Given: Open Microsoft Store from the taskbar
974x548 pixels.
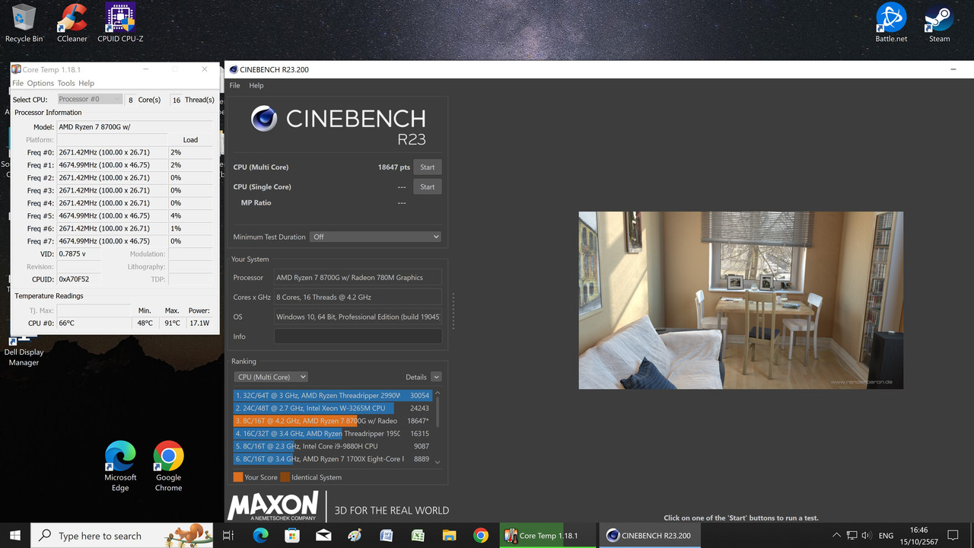Looking at the screenshot, I should 291,536.
